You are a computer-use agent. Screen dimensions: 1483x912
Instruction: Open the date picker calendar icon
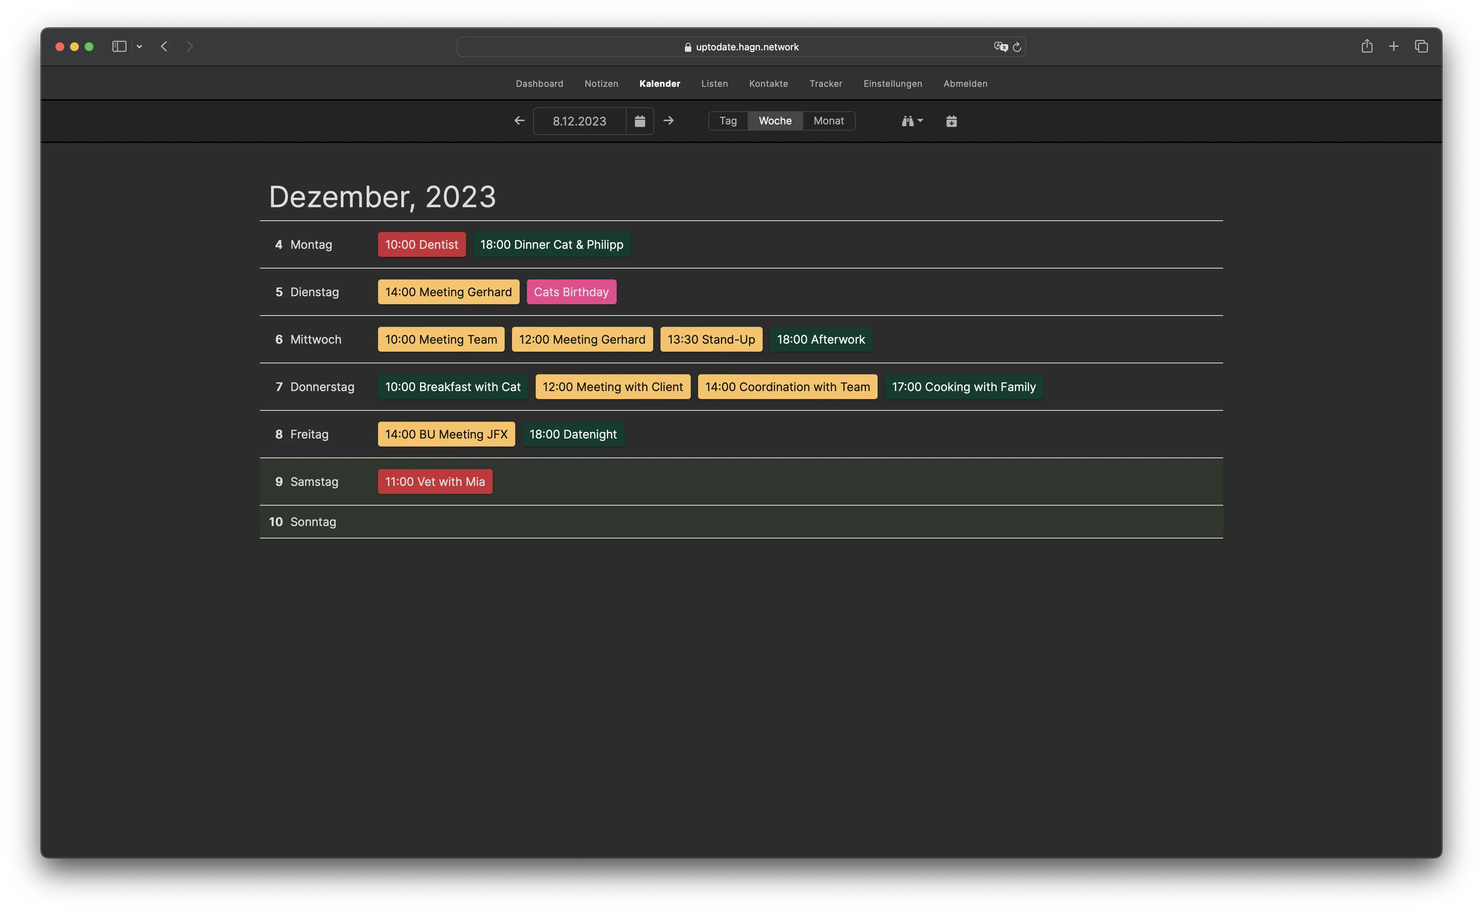click(x=640, y=121)
